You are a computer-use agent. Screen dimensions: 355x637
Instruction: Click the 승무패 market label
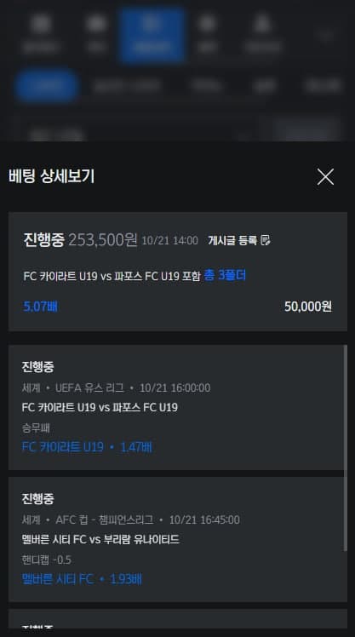pyautogui.click(x=36, y=428)
